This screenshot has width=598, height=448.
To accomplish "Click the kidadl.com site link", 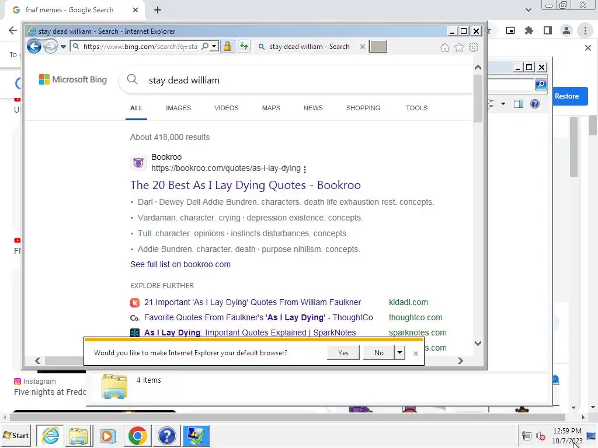I will 408,303.
